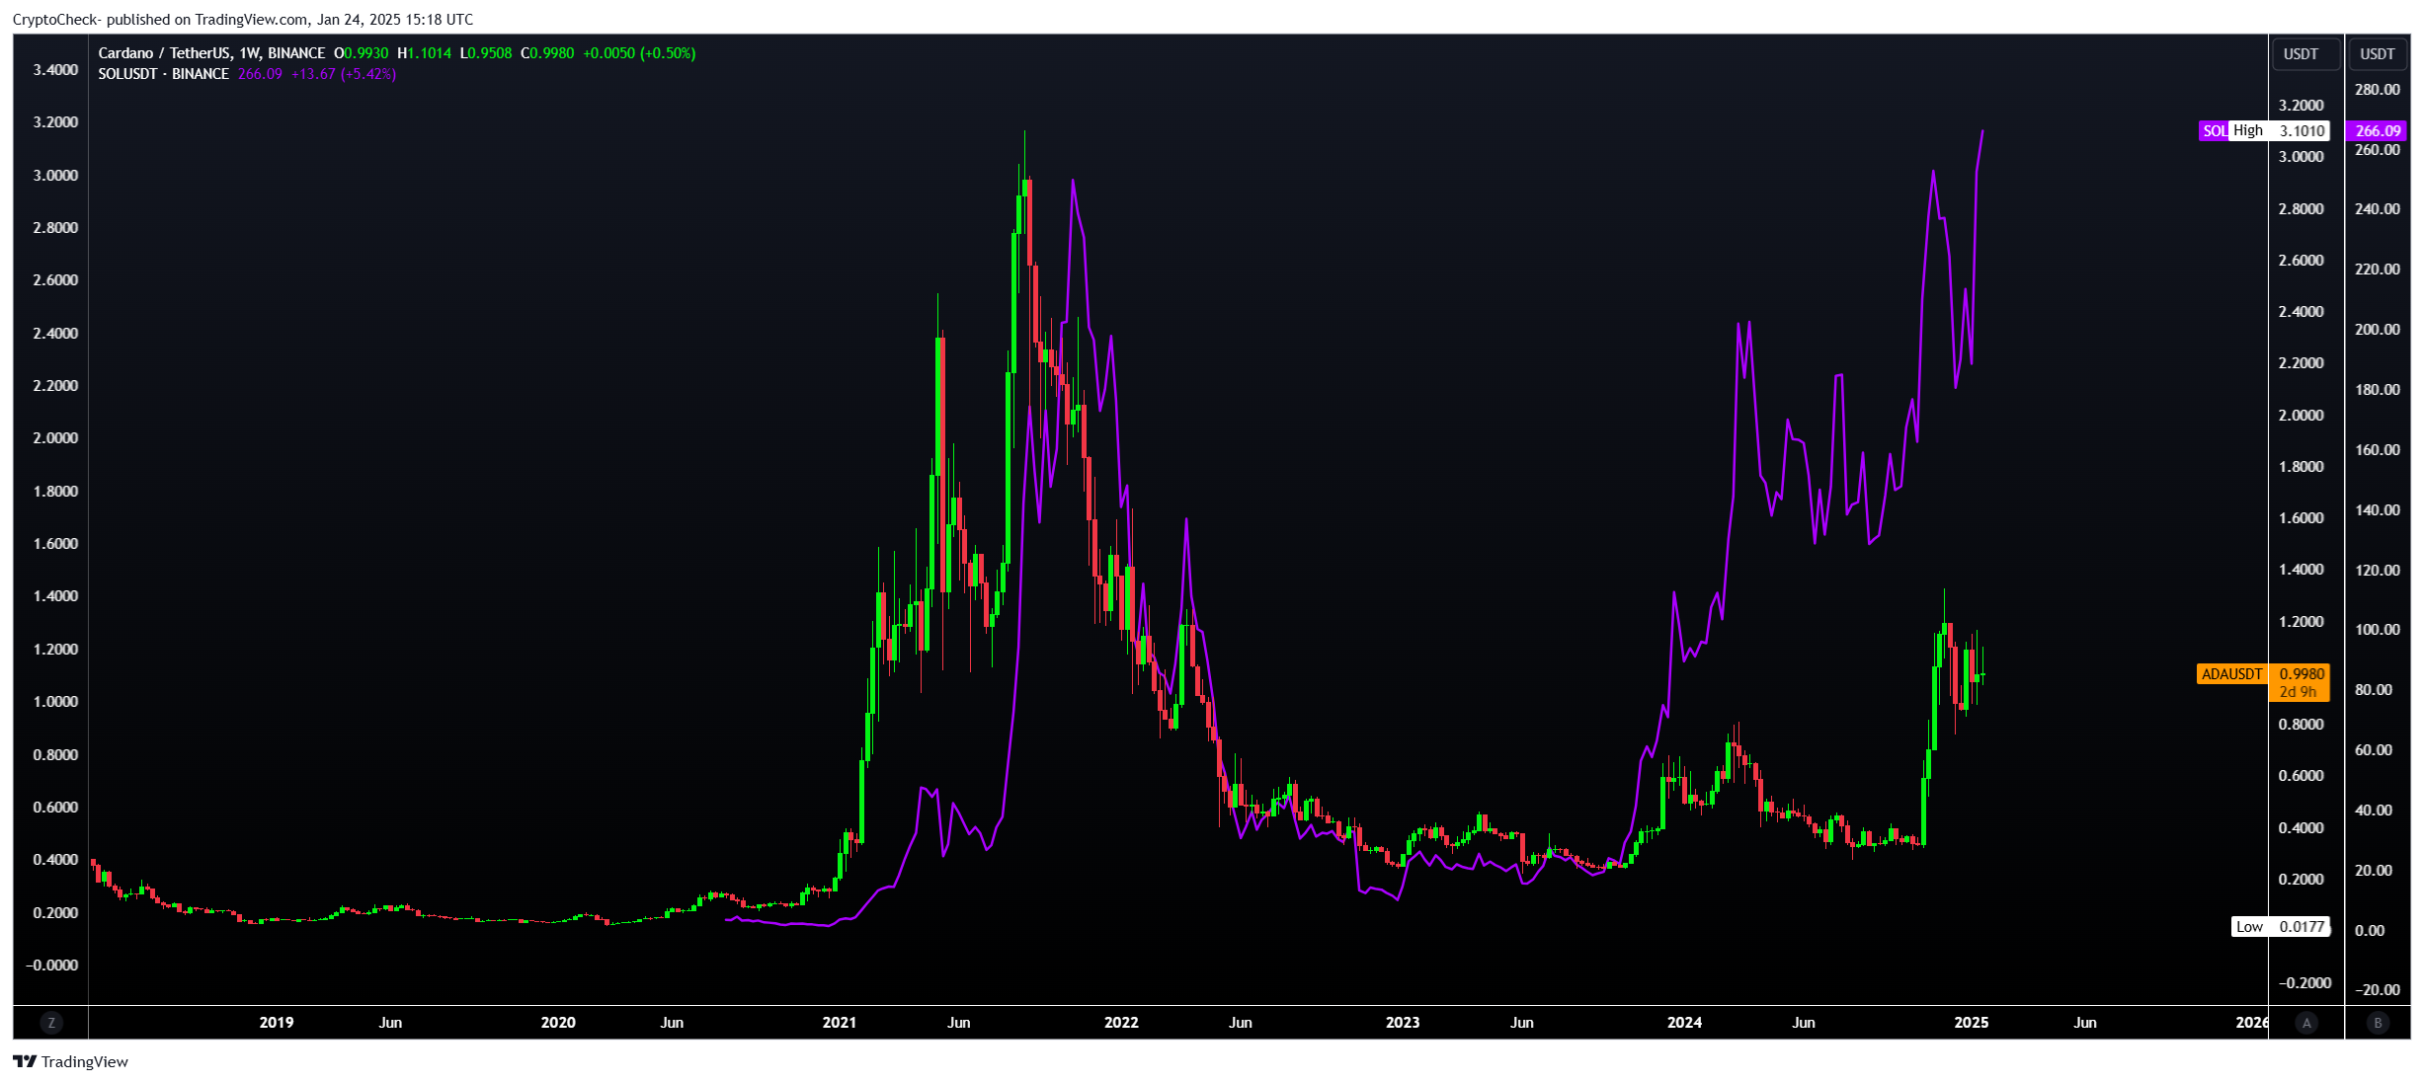Click the −0.2000 price scale label
Screen dimensions: 2424x1083
tap(2304, 983)
